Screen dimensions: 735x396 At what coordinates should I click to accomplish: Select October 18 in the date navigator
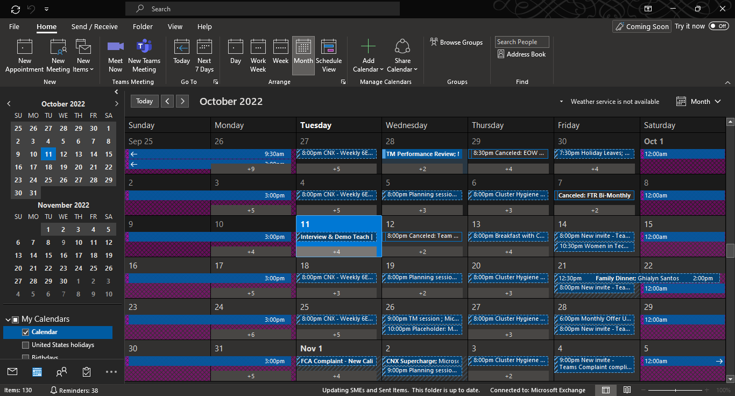pos(48,167)
